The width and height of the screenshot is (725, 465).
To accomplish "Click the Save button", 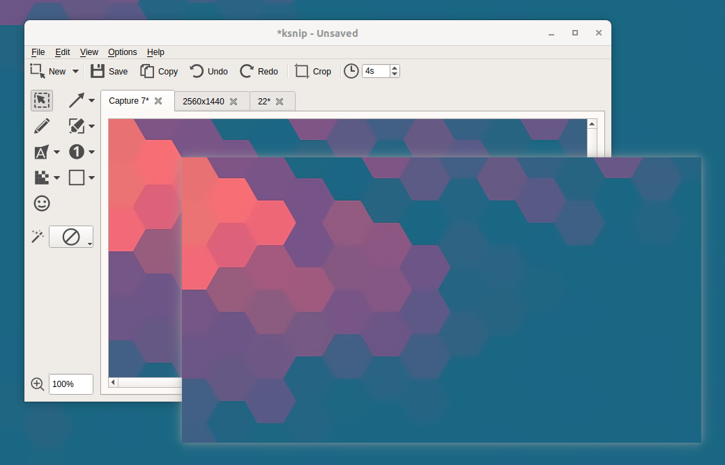I will click(x=109, y=71).
